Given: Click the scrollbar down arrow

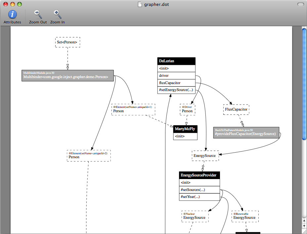Looking at the screenshot, I should pos(304,226).
